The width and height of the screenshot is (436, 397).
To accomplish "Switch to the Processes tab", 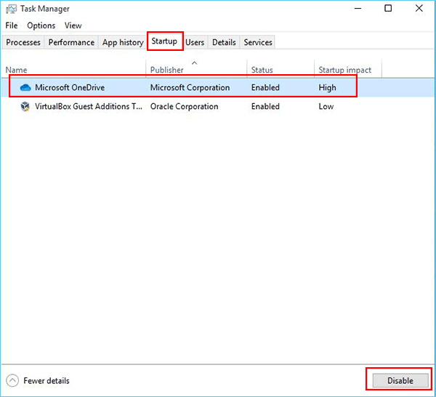I will click(x=23, y=42).
